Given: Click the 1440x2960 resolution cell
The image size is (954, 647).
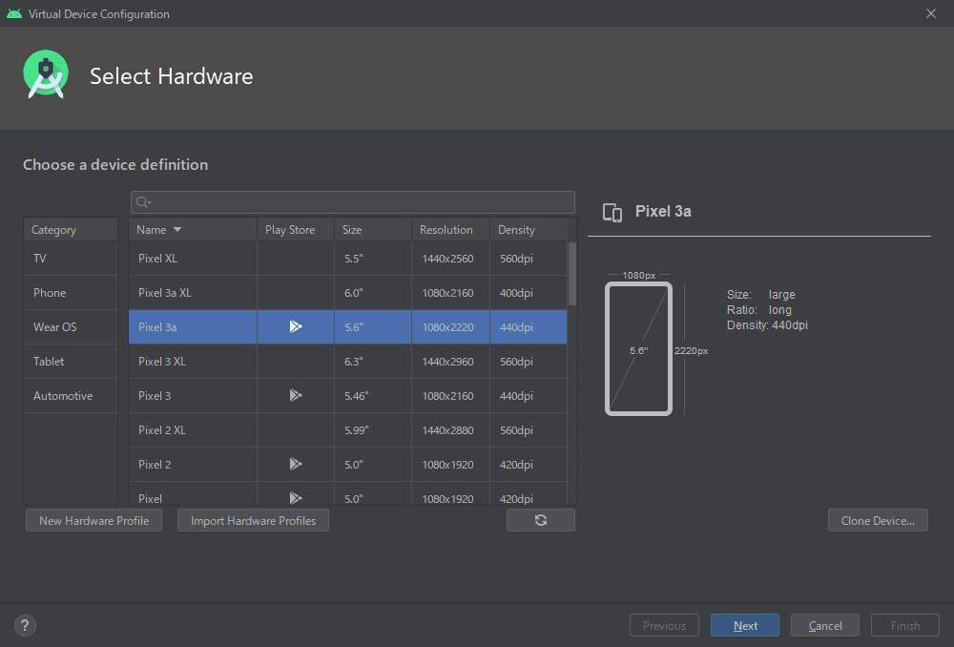Looking at the screenshot, I should point(451,362).
